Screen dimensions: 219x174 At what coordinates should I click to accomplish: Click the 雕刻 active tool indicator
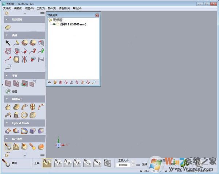(x=9, y=163)
